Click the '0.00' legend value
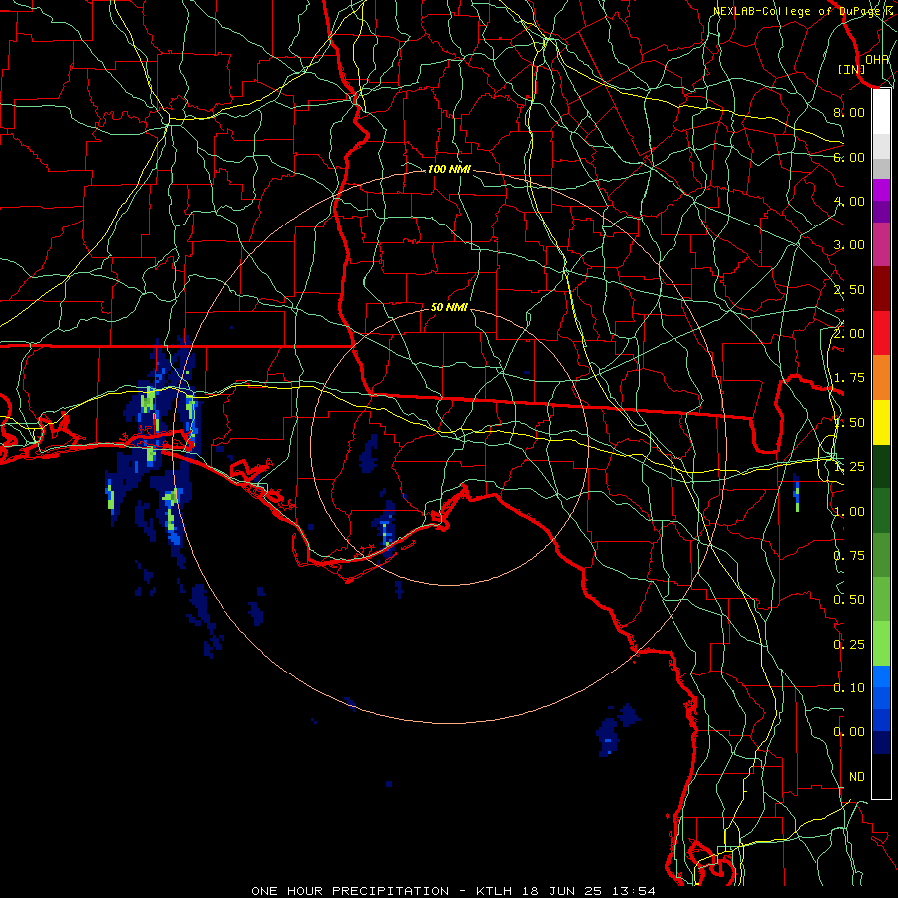Screen dimensions: 898x898 (x=849, y=732)
